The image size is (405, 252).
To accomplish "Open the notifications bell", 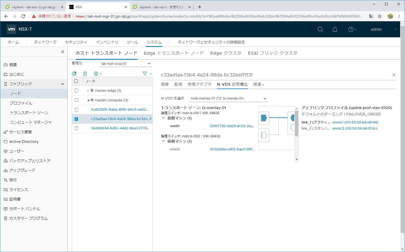I will [x=335, y=29].
